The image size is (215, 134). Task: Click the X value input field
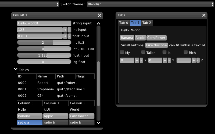(x=127, y=60)
